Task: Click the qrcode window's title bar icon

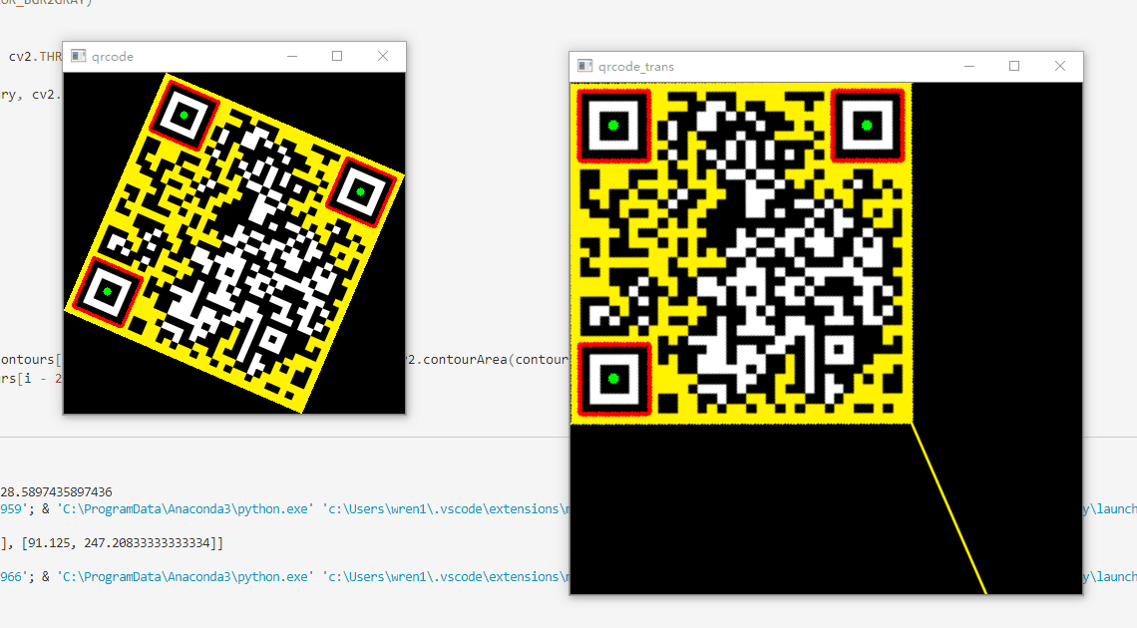Action: (79, 56)
